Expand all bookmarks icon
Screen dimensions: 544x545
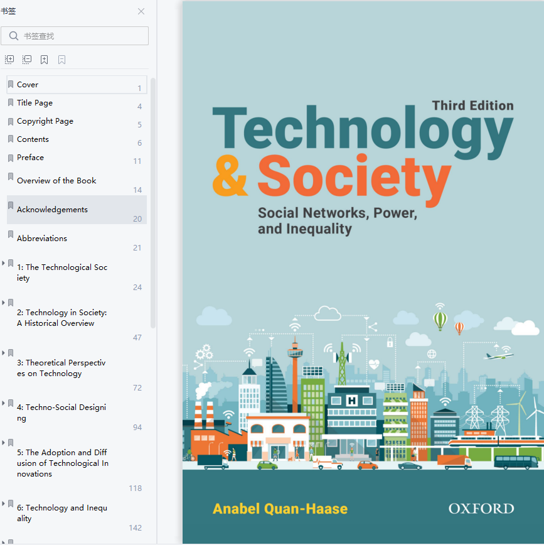point(9,60)
